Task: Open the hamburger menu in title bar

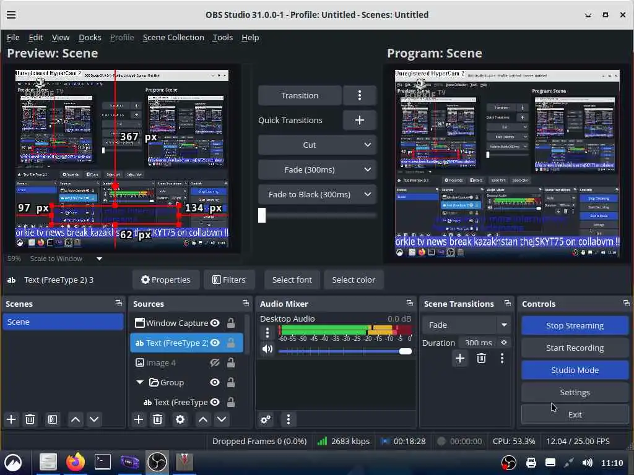Action: tap(11, 15)
